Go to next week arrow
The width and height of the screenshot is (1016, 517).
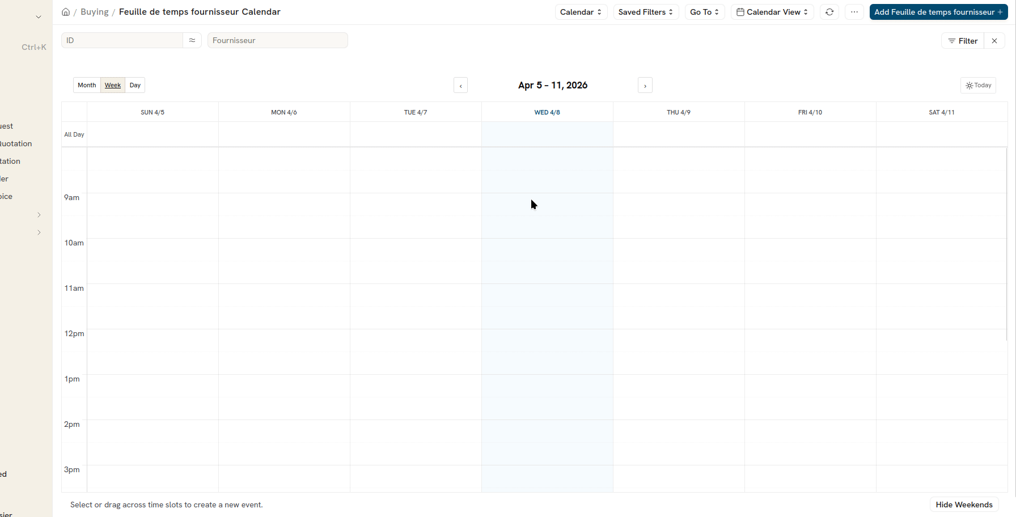(645, 86)
